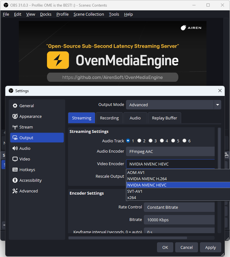Switch to the Recording tab
This screenshot has width=230, height=257.
[109, 118]
